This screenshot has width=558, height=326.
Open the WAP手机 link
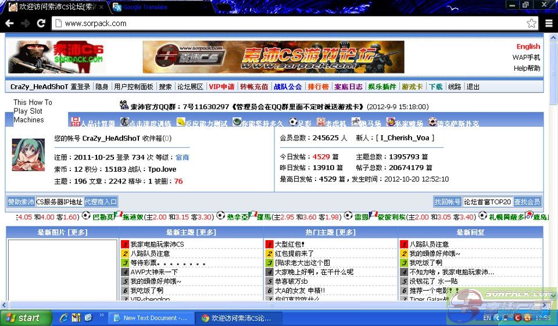(x=526, y=57)
